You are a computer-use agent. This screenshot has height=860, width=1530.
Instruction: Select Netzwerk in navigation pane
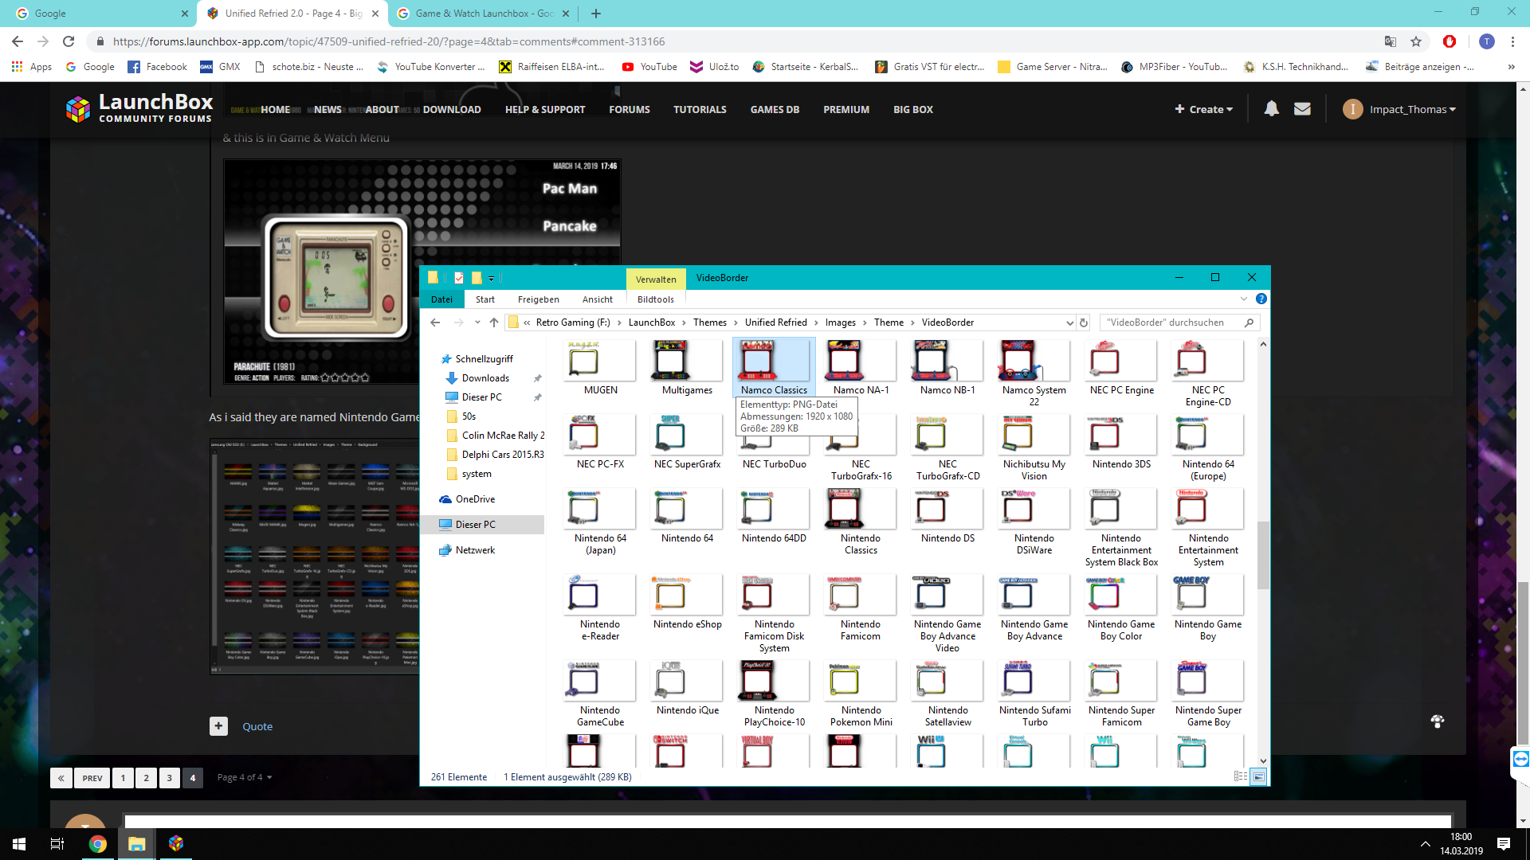pos(475,550)
